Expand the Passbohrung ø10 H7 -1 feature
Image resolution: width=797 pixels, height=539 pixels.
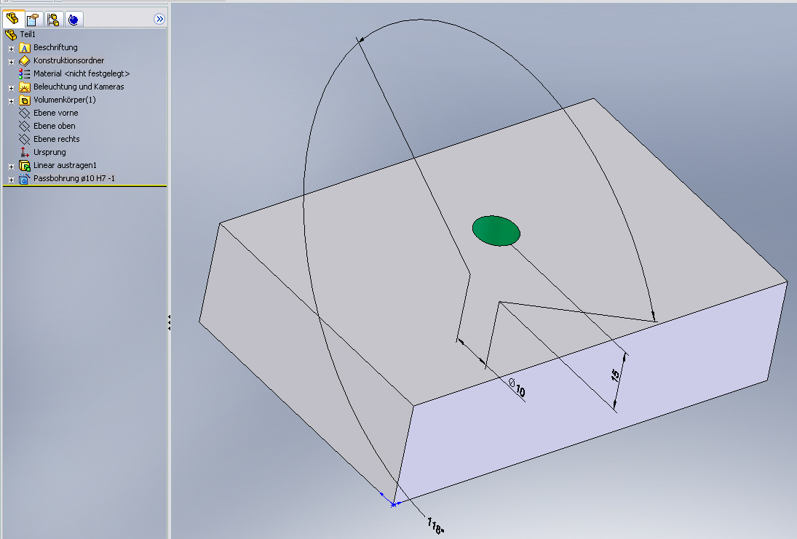pyautogui.click(x=11, y=180)
